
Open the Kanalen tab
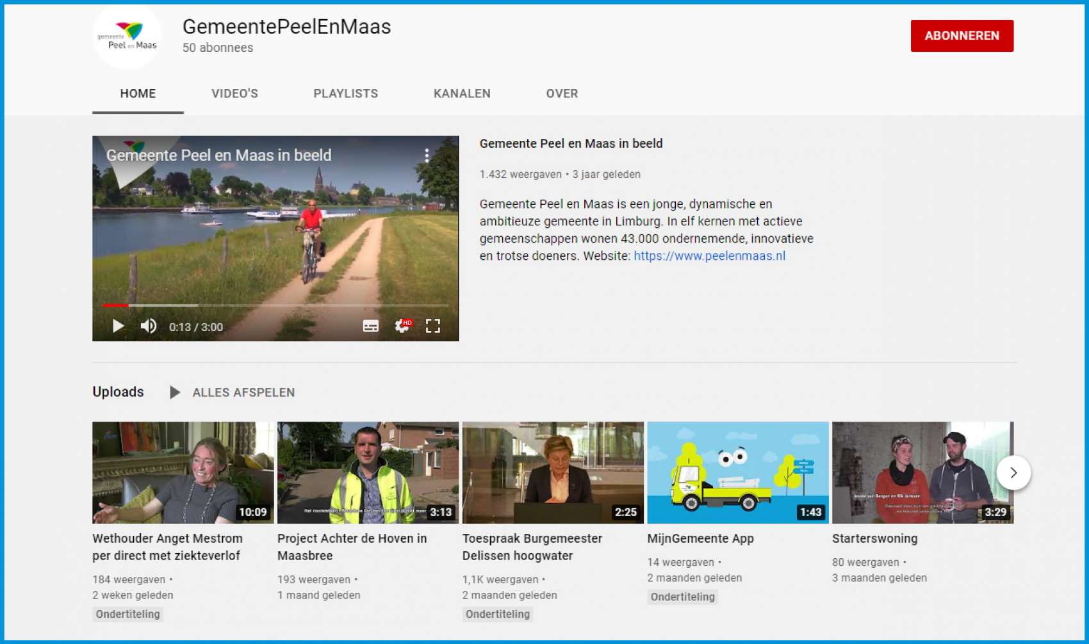(462, 93)
